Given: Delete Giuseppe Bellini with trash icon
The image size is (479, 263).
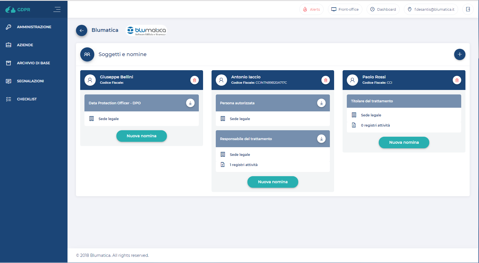Looking at the screenshot, I should coord(194,80).
